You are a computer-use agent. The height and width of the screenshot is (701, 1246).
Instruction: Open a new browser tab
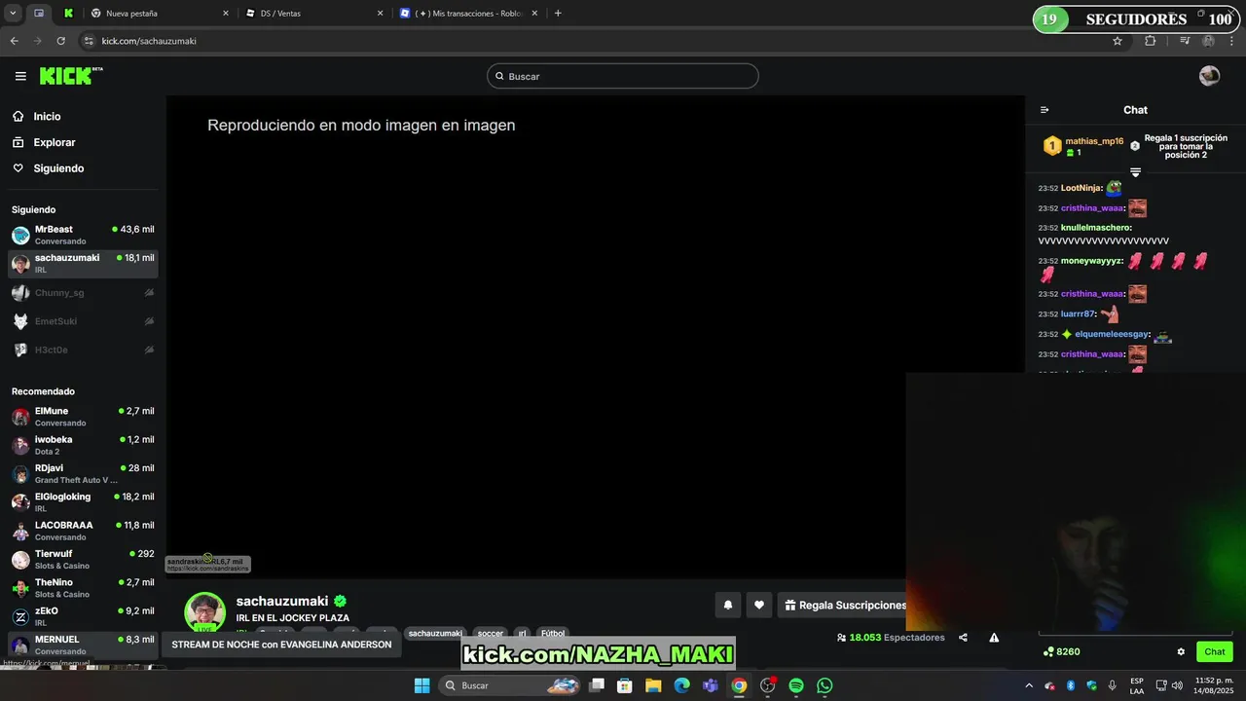coord(558,14)
